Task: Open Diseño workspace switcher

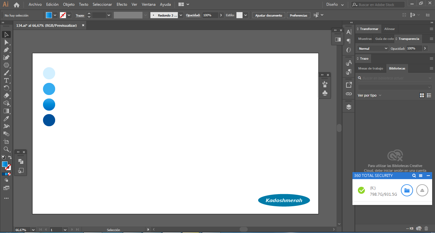Action: 335,5
